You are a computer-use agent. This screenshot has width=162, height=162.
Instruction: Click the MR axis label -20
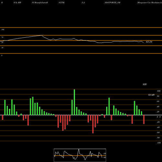pos(158,122)
